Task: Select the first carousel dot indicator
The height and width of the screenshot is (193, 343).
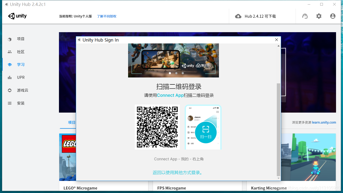Action: coord(170,73)
